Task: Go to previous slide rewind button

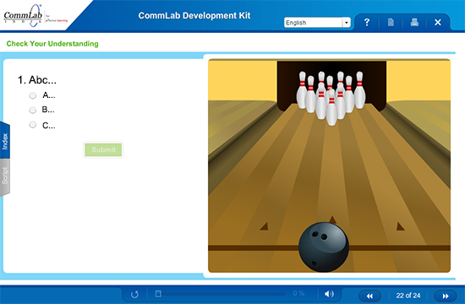Action: [369, 296]
